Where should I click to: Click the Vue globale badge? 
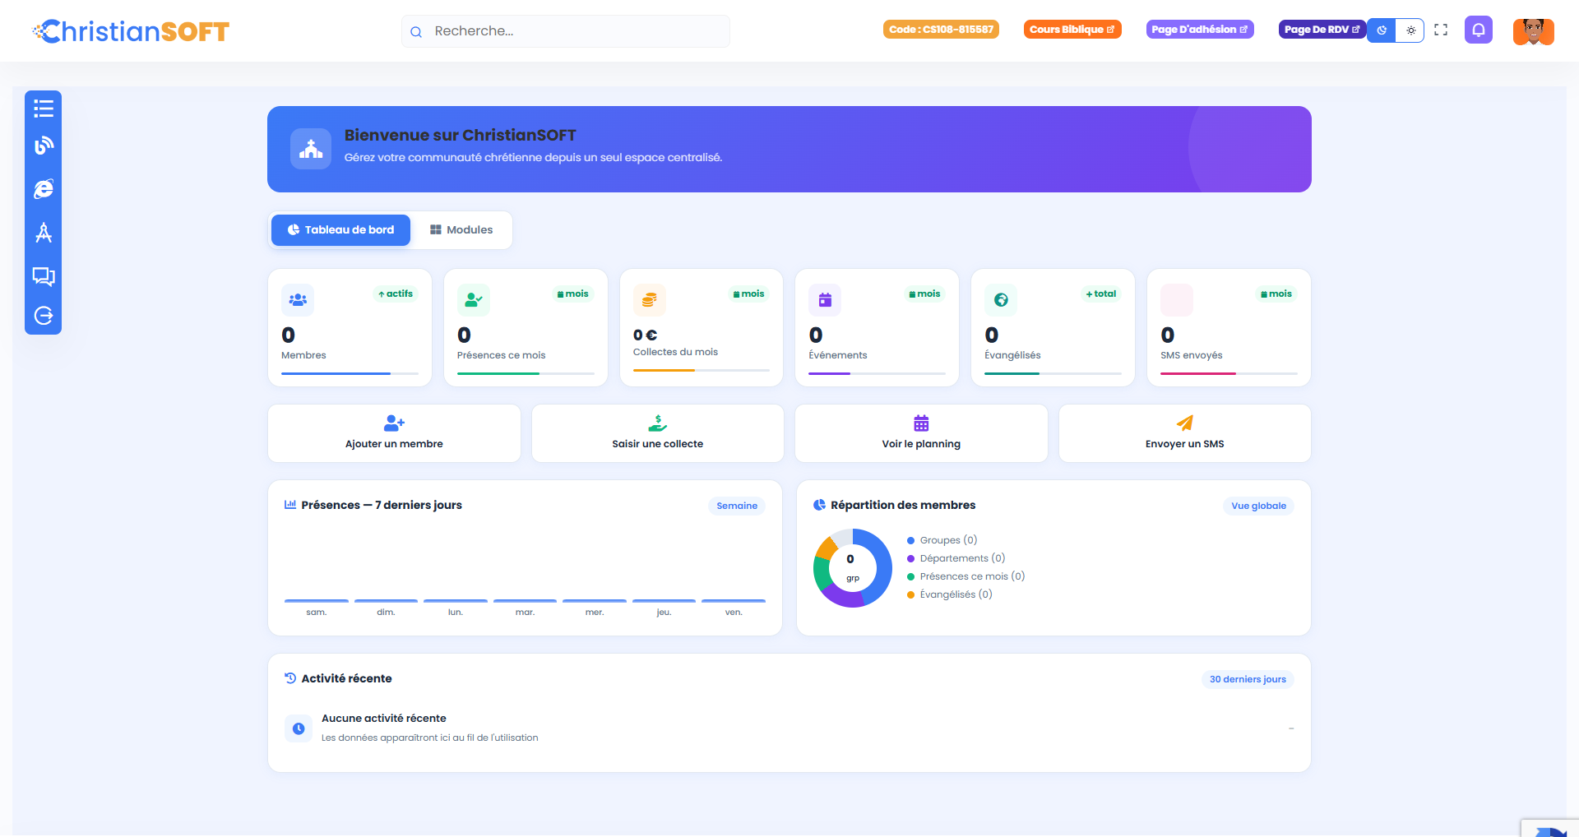coord(1258,506)
